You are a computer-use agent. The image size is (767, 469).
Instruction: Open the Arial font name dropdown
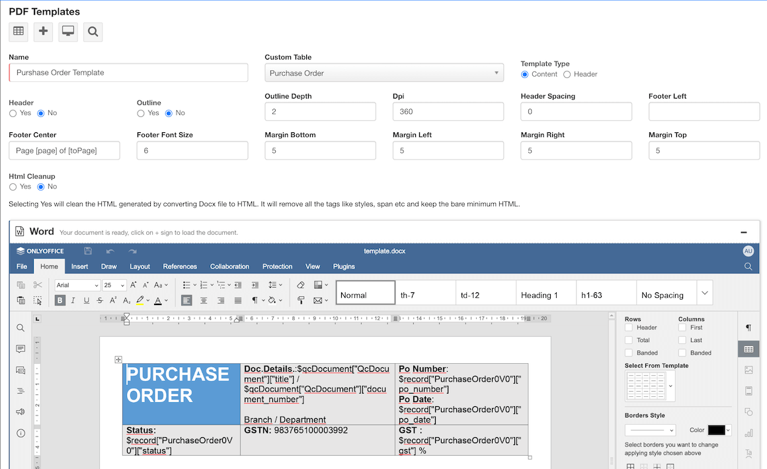(96, 285)
